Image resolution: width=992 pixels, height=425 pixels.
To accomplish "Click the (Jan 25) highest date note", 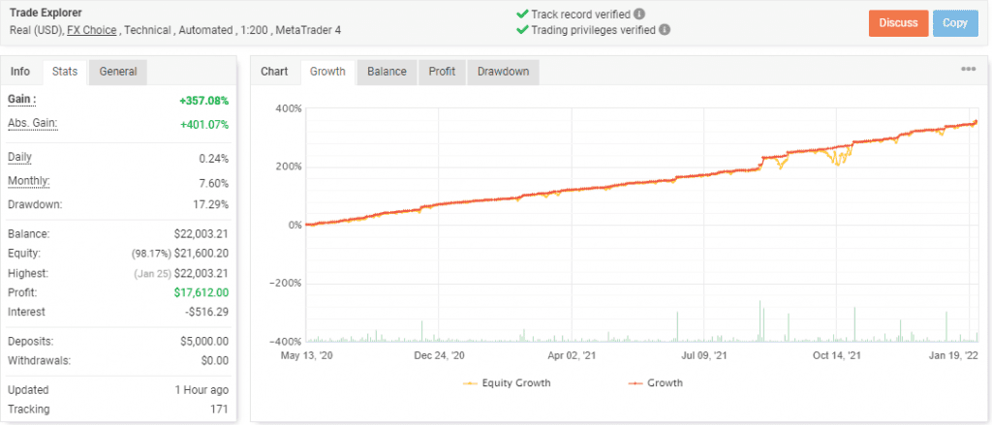I will click(x=151, y=274).
